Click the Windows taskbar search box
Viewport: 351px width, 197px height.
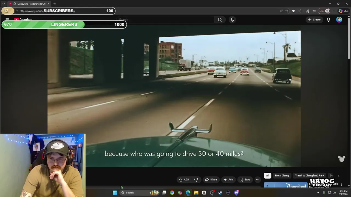(x=140, y=193)
